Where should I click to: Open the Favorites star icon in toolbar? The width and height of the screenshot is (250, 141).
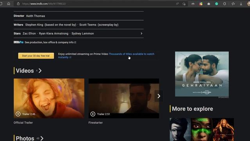(233, 4)
